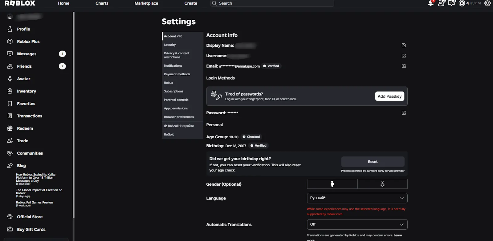This screenshot has width=493, height=241.
Task: Edit the Password pencil icon
Action: tap(404, 113)
